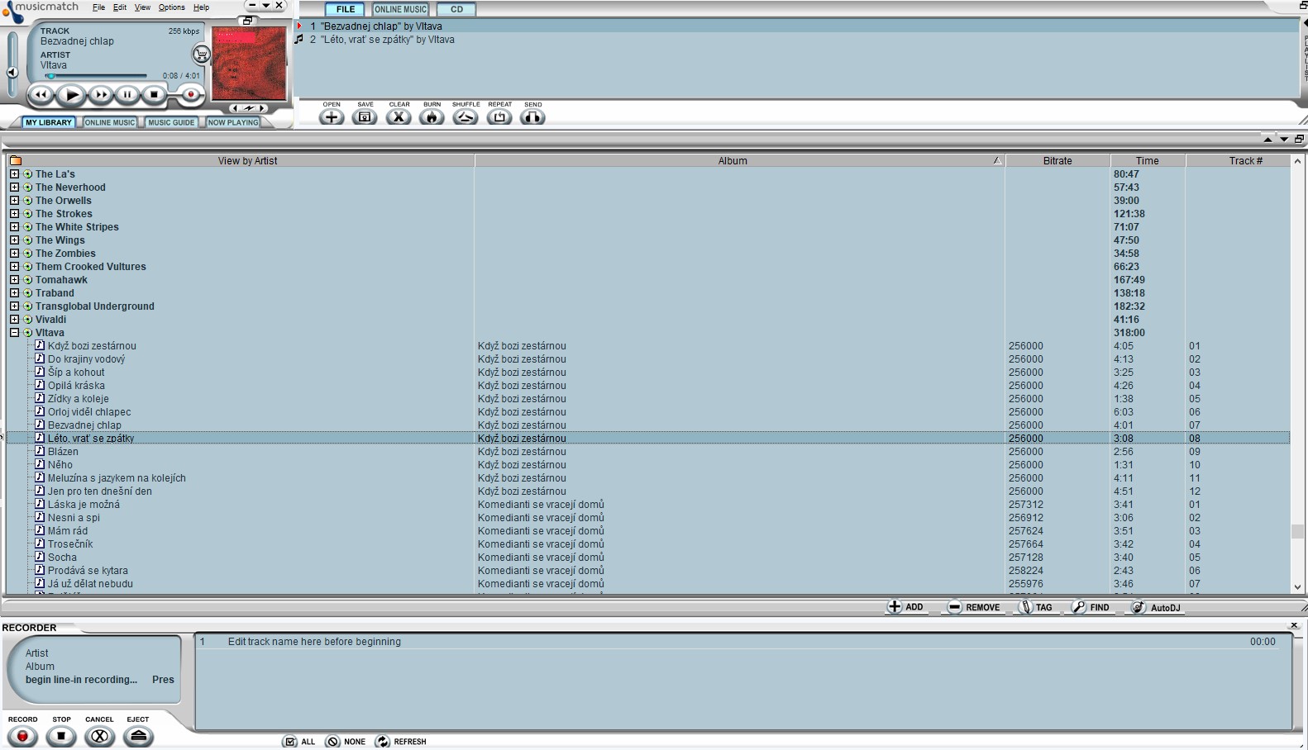Toggle Repeat playback mode
This screenshot has height=750, width=1308.
[499, 117]
